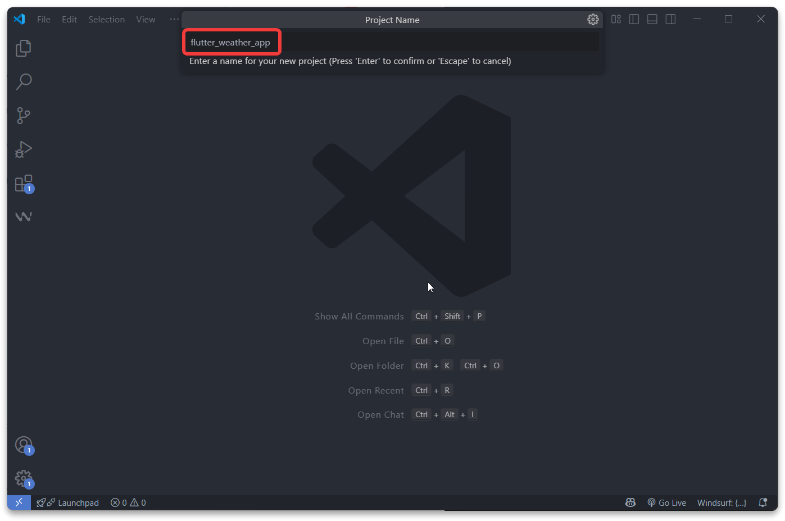The width and height of the screenshot is (785, 521).
Task: Open the Run and Debug view
Action: pyautogui.click(x=23, y=149)
